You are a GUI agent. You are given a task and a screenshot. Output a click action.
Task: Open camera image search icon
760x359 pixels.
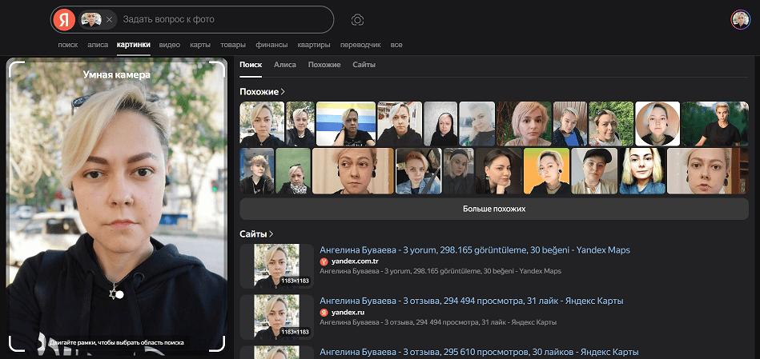tap(358, 19)
